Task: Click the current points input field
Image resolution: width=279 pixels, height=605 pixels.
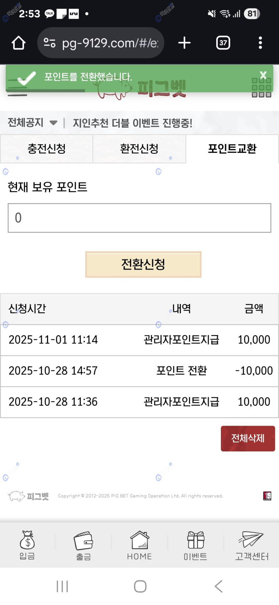Action: pos(139,218)
